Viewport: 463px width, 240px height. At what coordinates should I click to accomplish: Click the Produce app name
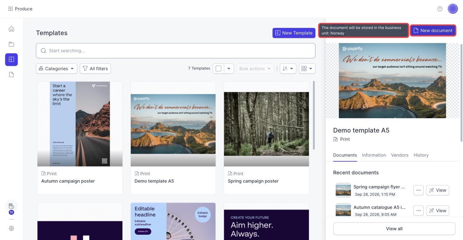coord(24,9)
